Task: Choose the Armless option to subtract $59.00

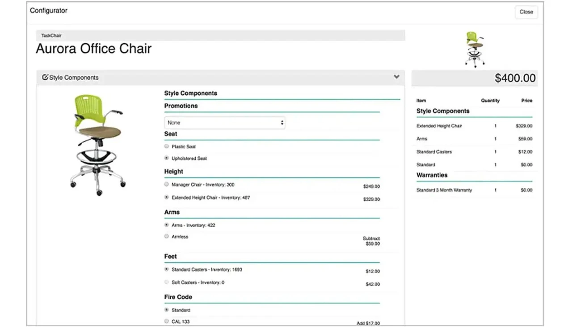Action: point(166,236)
